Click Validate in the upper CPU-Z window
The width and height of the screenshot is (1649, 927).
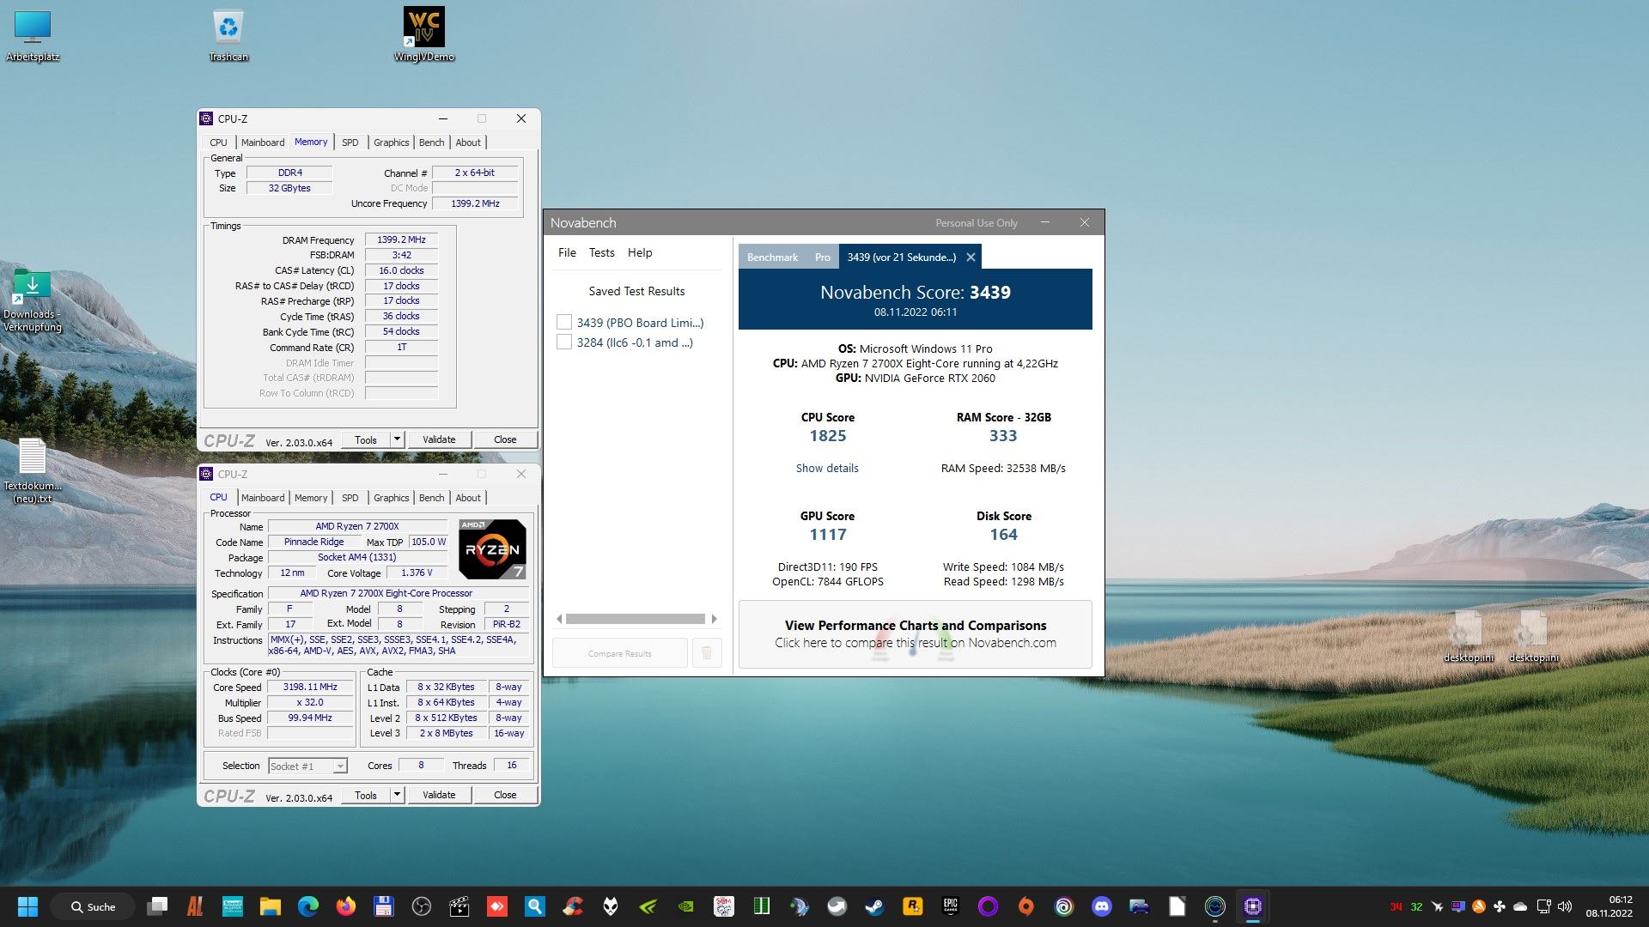pos(439,439)
